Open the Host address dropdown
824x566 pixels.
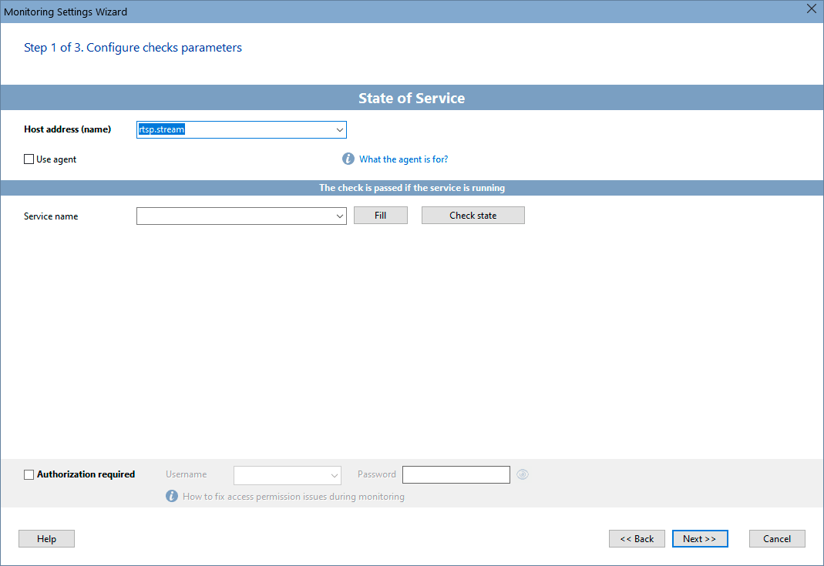(339, 129)
